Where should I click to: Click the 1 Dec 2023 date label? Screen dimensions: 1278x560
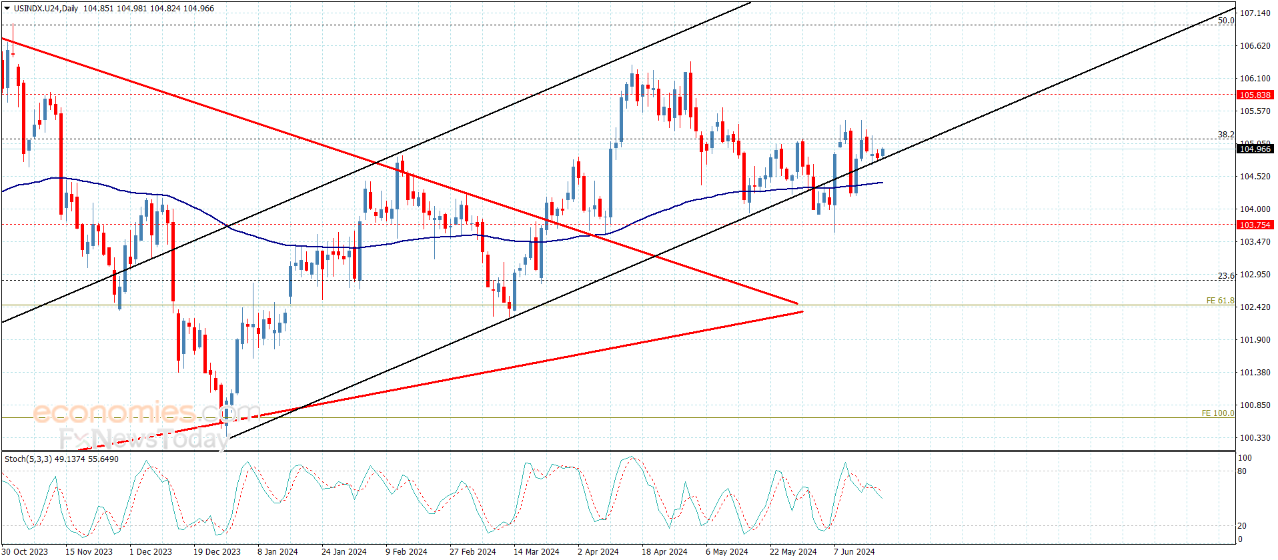(151, 551)
